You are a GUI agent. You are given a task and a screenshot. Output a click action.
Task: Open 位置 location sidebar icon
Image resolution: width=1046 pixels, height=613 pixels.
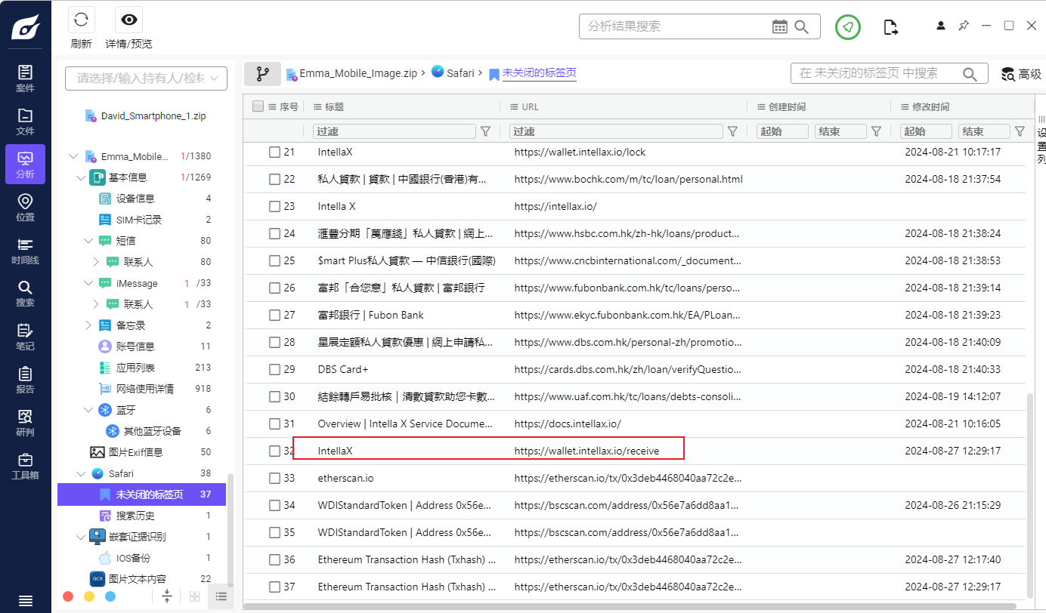(25, 208)
